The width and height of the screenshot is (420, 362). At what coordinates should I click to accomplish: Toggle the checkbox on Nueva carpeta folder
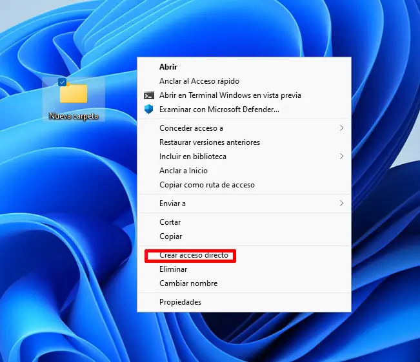point(62,82)
